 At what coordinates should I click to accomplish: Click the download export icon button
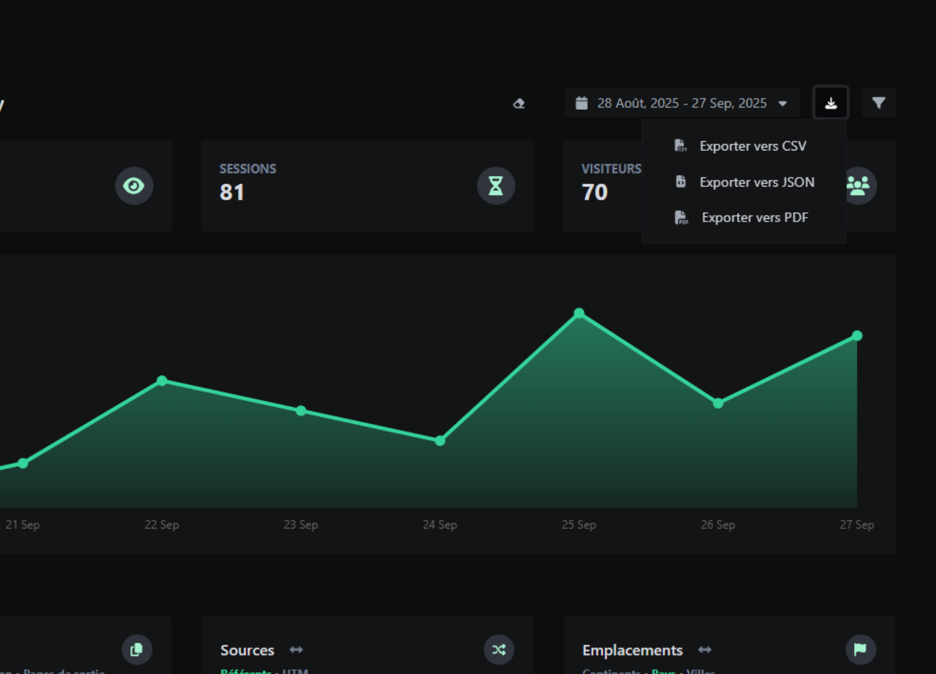(831, 103)
